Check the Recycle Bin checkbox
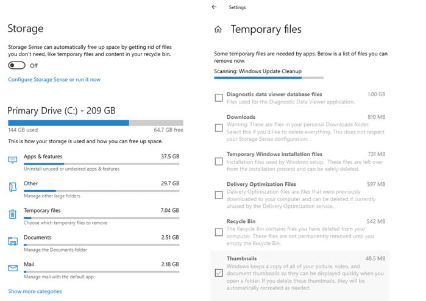The width and height of the screenshot is (426, 301). [x=219, y=232]
